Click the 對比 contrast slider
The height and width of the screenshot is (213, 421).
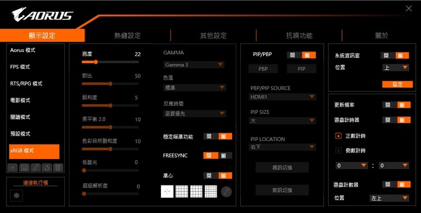pyautogui.click(x=111, y=84)
